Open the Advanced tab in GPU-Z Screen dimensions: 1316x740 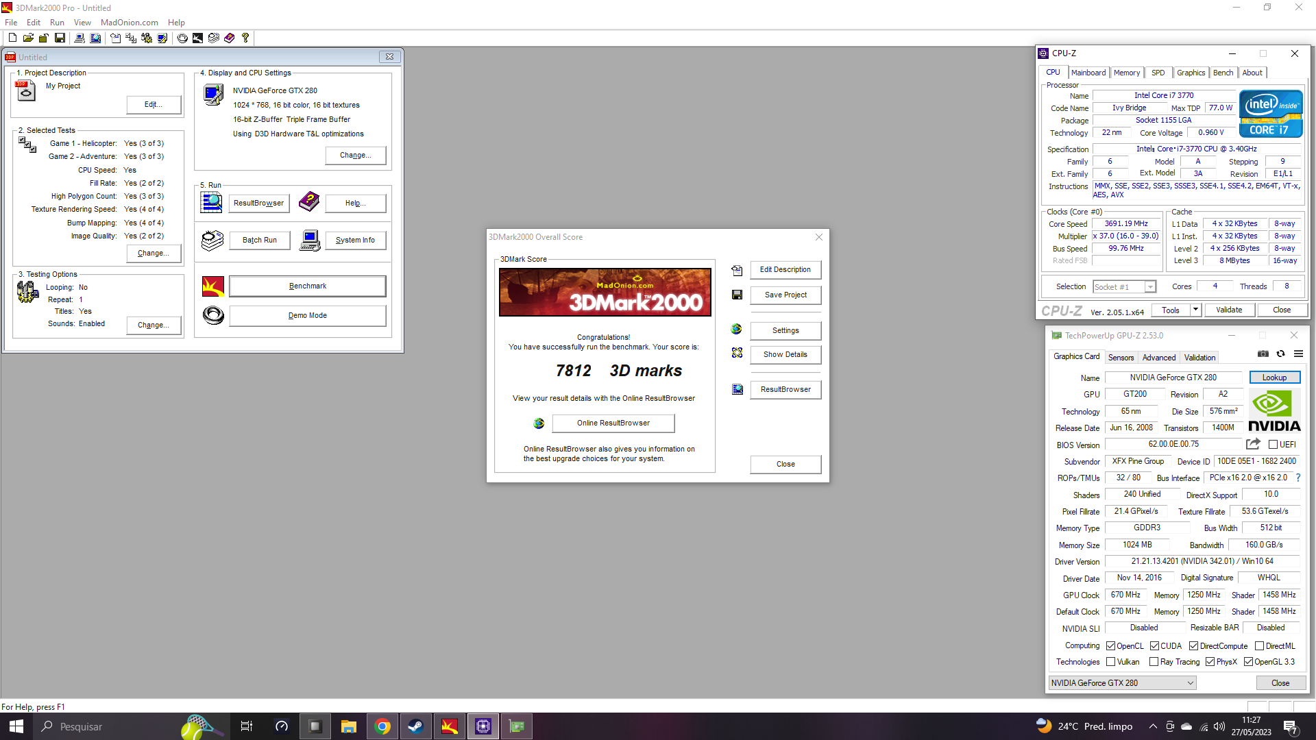(x=1159, y=358)
